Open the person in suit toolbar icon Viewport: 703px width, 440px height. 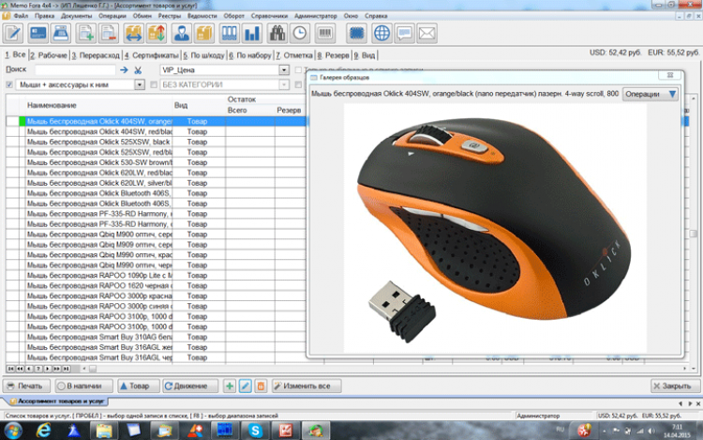[182, 34]
